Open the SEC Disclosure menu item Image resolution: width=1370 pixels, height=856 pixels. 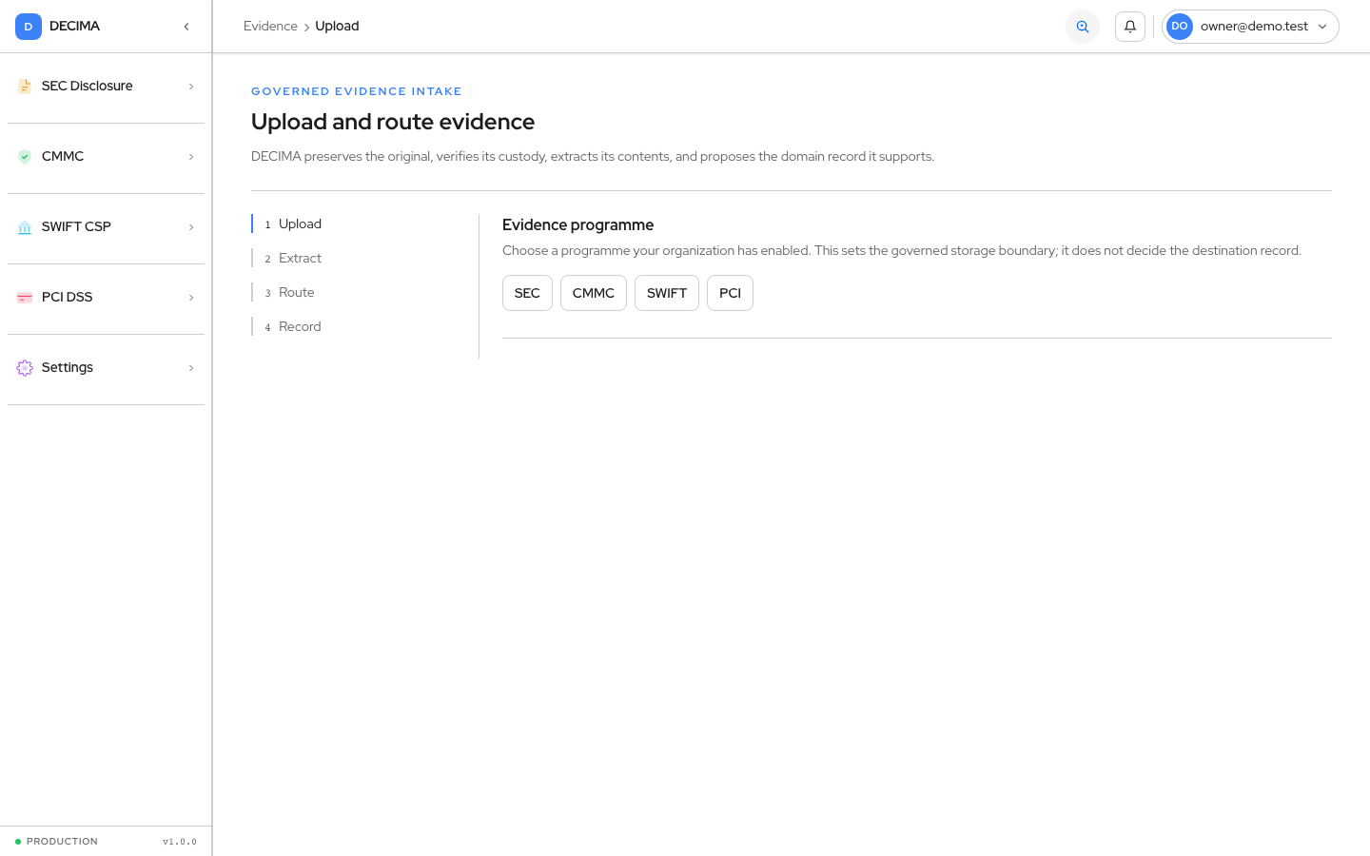coord(106,87)
